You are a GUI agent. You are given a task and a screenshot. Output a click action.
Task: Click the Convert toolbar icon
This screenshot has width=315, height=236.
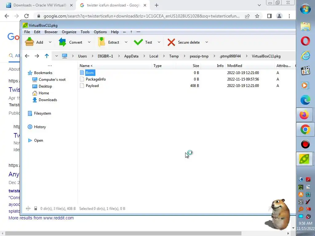pos(62,42)
